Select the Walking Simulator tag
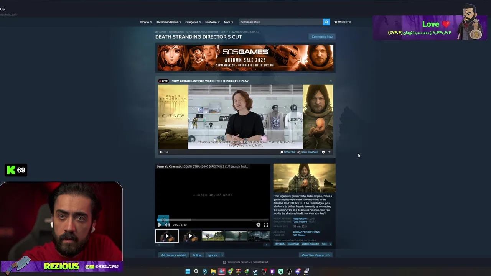 point(310,244)
